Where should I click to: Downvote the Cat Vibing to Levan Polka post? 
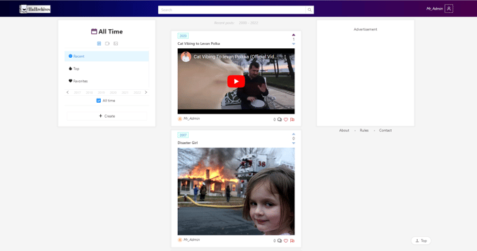(294, 44)
